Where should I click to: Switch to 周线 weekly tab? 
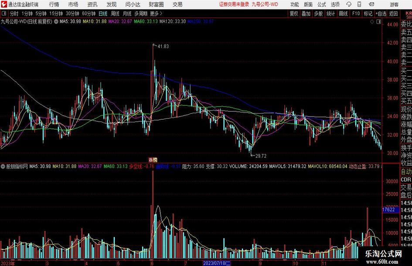115,14
